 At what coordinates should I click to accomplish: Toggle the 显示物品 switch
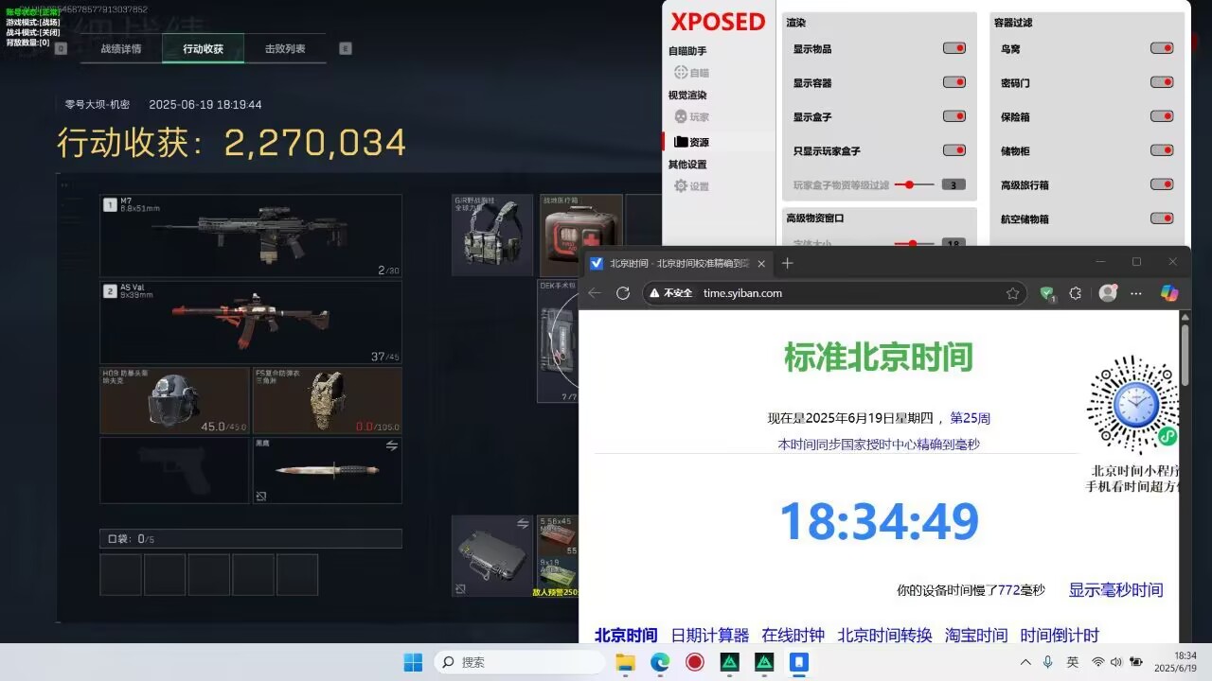(954, 48)
